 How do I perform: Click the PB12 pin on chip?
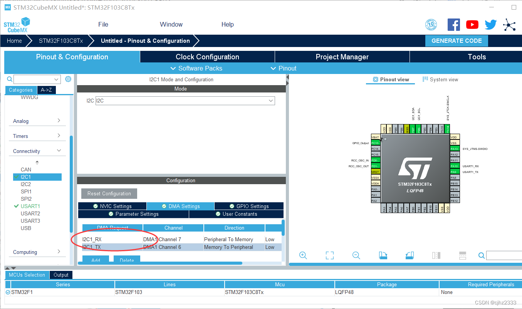[x=454, y=201]
